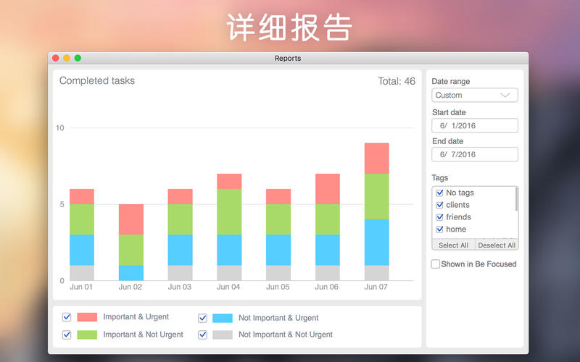Toggle Not Important & Not Urgent checkbox
Image resolution: width=580 pixels, height=362 pixels.
[202, 334]
